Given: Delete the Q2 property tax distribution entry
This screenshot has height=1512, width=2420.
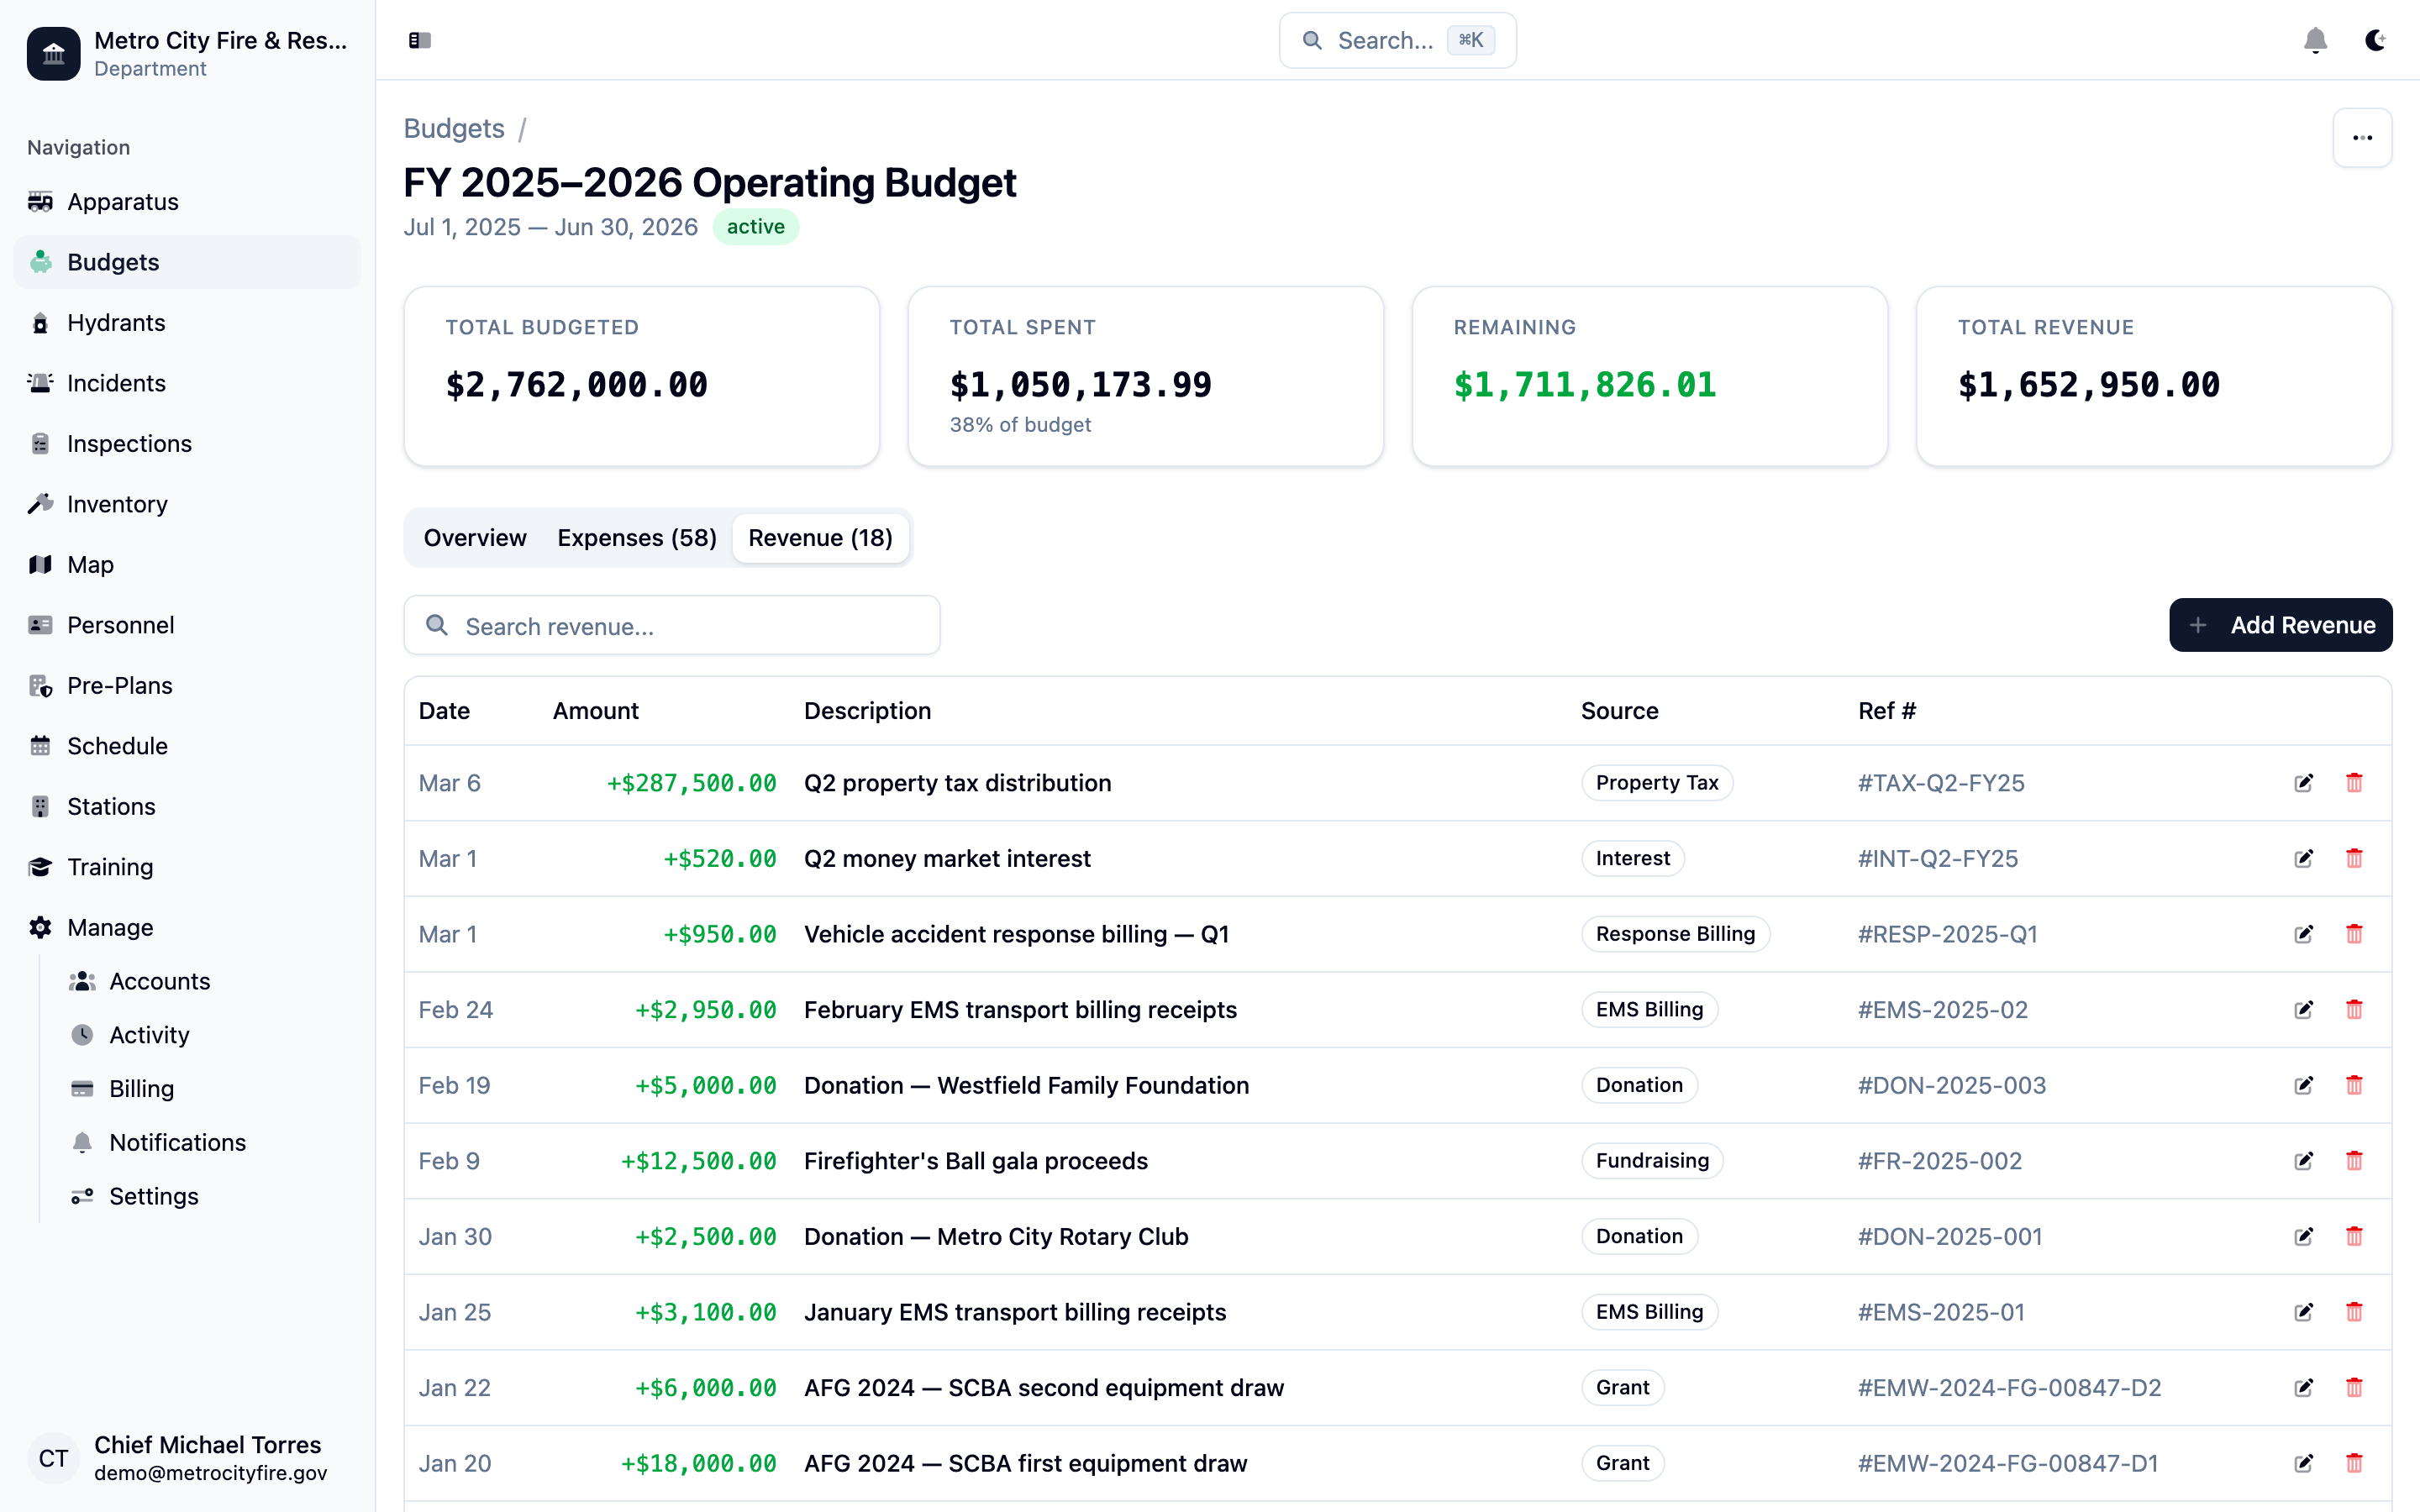Looking at the screenshot, I should [x=2355, y=783].
